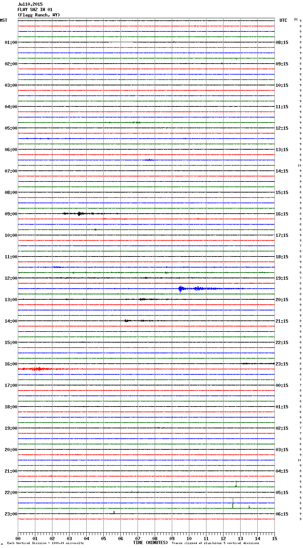Image resolution: width=303 pixels, height=548 pixels.
Task: Click the 03:15 UTC row label
Action: pos(282,450)
